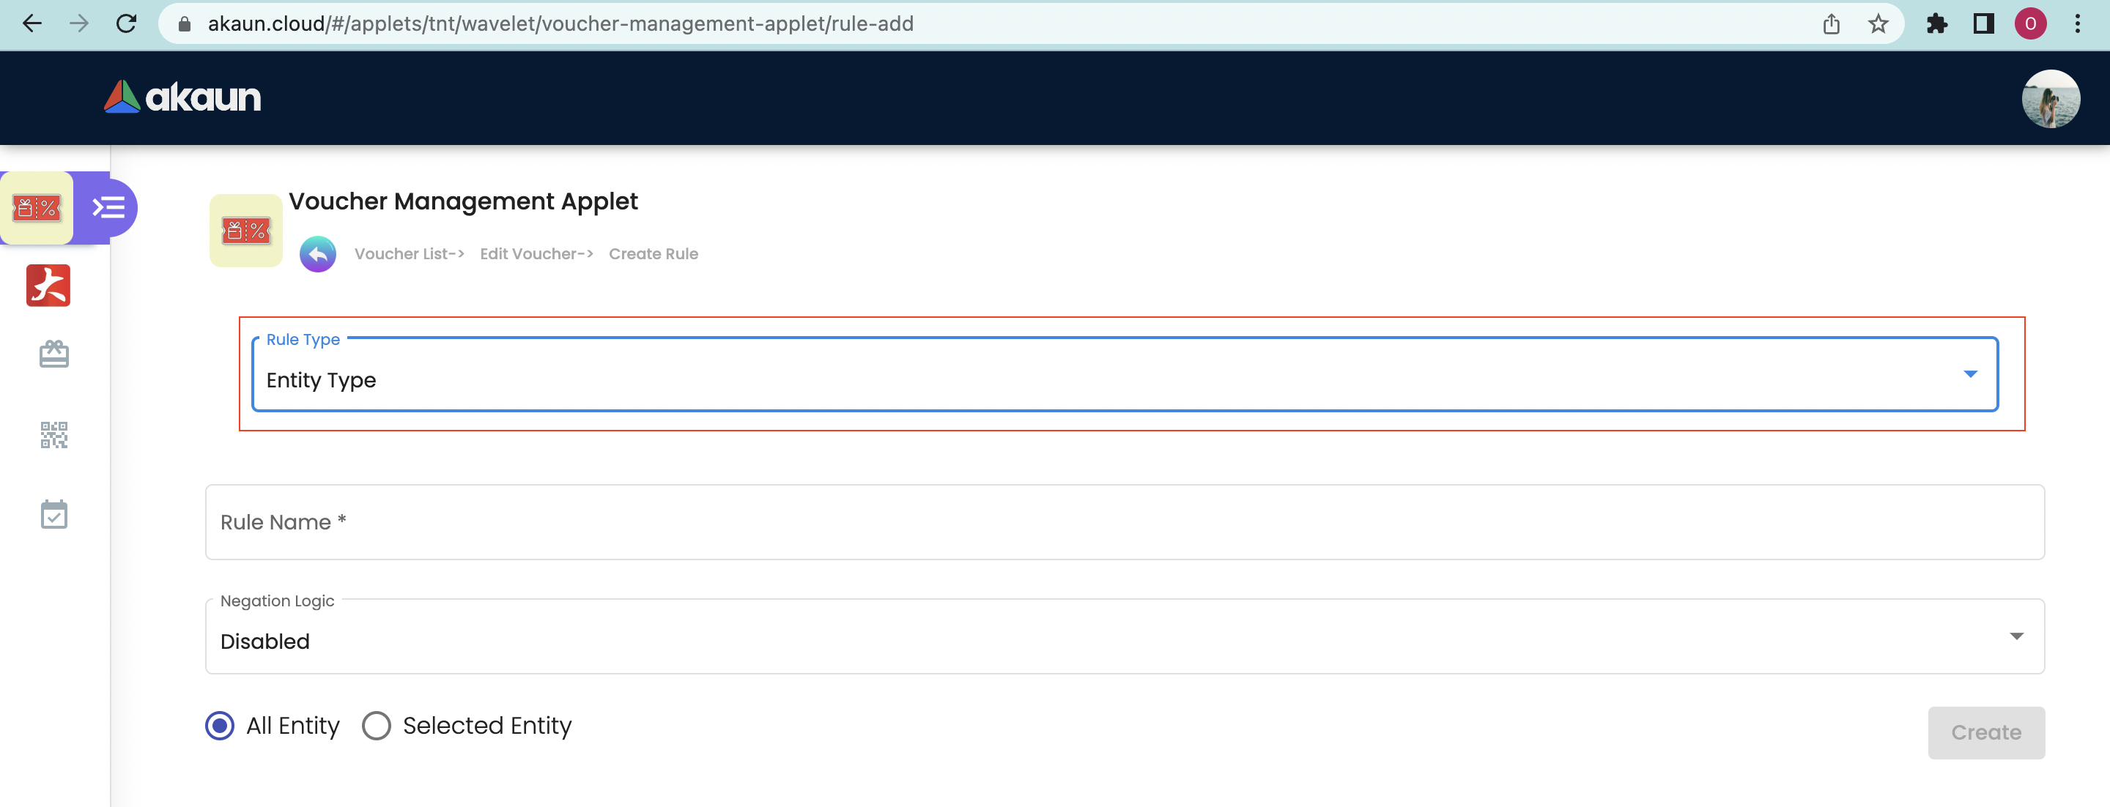Expand the Negation Logic dropdown

(x=1124, y=637)
